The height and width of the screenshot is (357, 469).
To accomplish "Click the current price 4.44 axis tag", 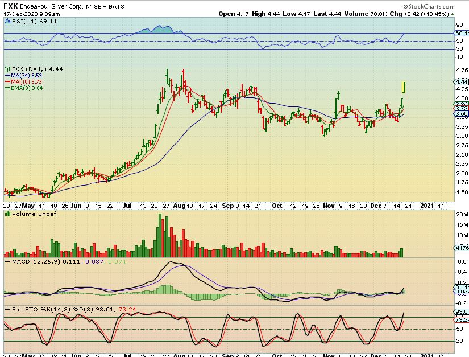I will (461, 81).
